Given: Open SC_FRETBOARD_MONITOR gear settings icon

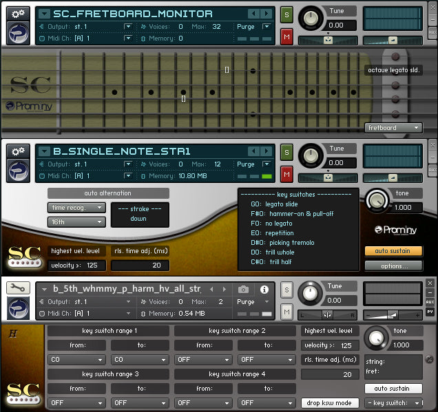Looking at the screenshot, I should (17, 13).
